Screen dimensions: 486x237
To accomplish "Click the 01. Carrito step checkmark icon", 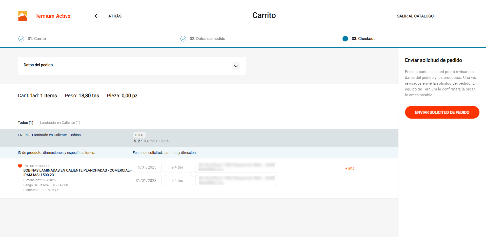I will 21,39.
